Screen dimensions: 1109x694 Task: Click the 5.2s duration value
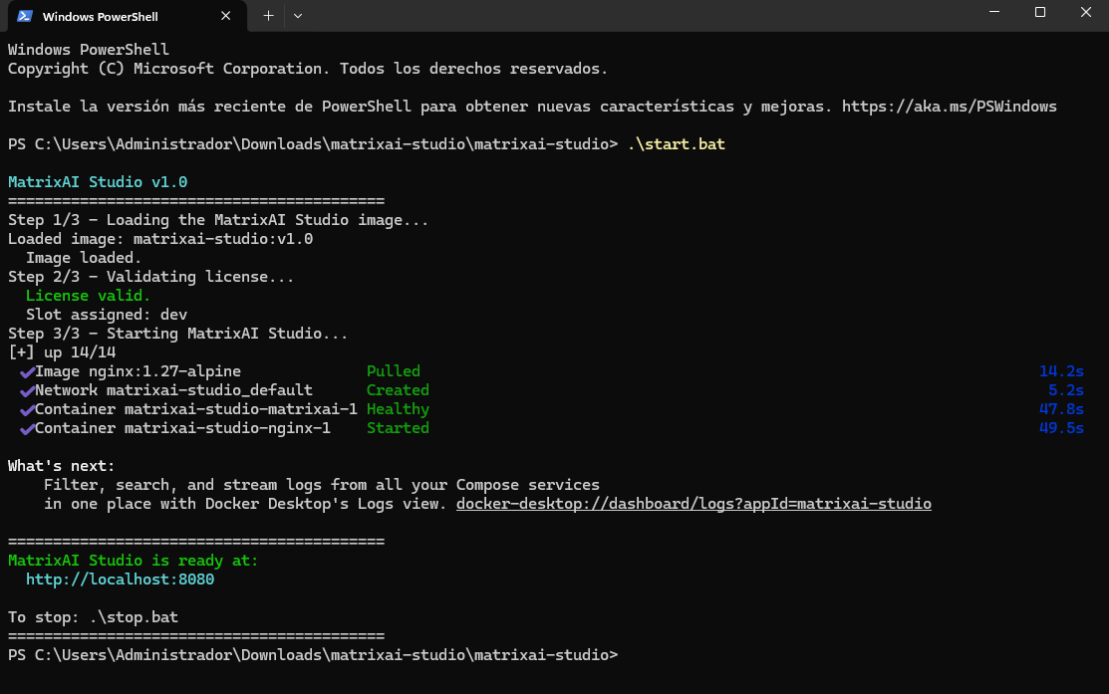[x=1066, y=390]
